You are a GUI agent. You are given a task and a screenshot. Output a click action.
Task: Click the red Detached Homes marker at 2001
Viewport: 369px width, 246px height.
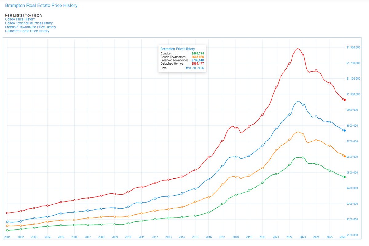coord(7,213)
